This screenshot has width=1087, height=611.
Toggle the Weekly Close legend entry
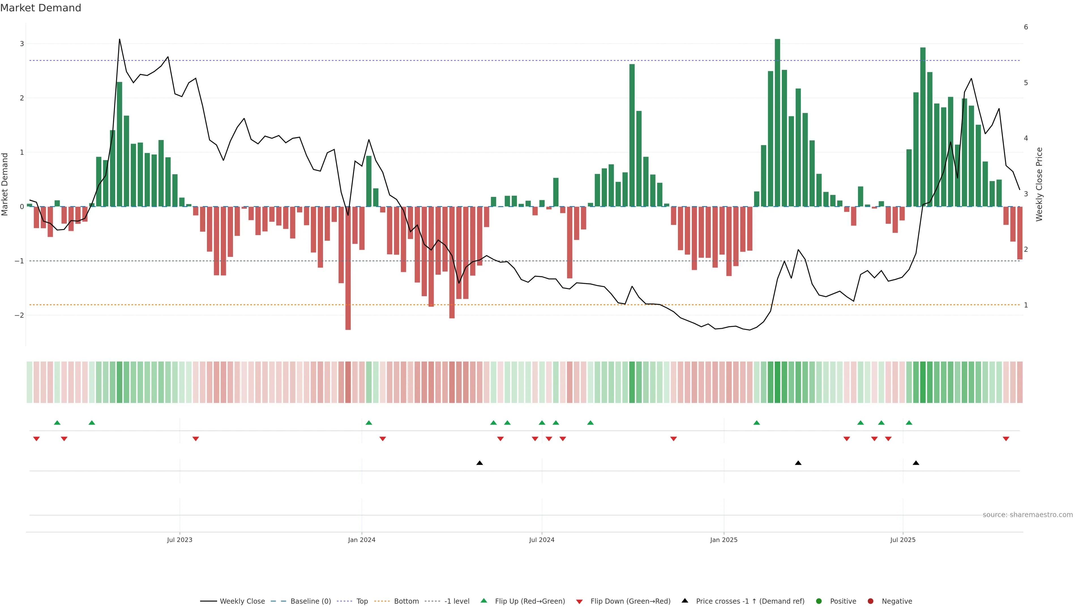(242, 601)
